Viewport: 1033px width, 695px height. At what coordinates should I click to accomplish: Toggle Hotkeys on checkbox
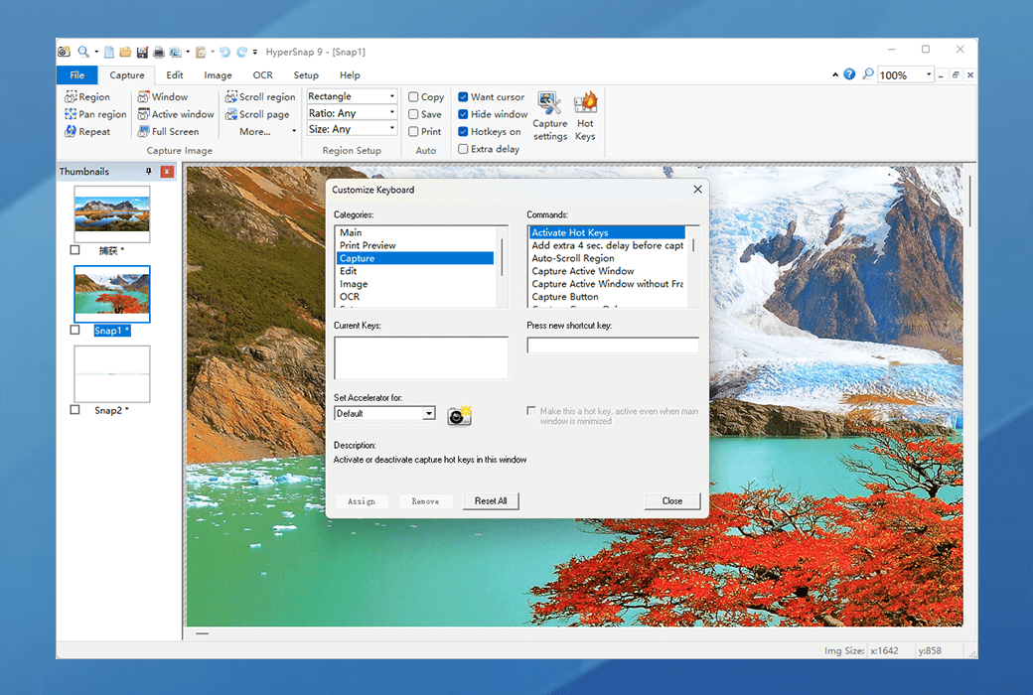coord(463,131)
